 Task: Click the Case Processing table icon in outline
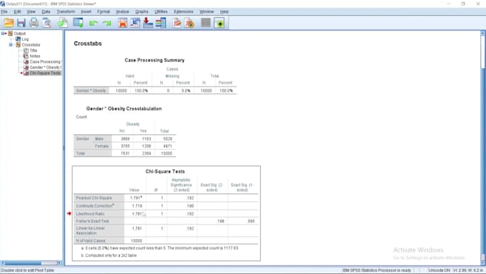pyautogui.click(x=26, y=62)
